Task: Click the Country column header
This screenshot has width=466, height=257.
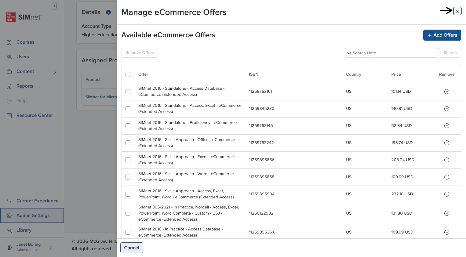Action: tap(354, 74)
